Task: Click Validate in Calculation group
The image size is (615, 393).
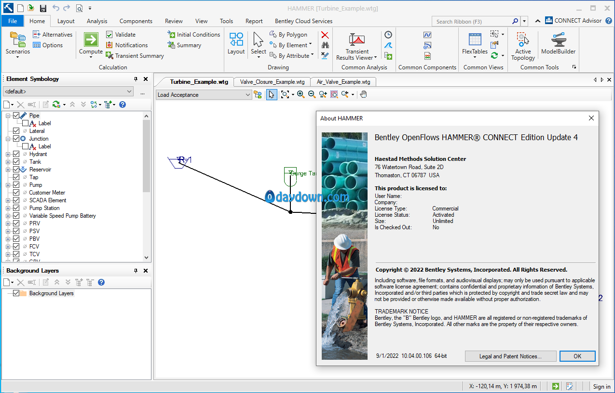Action: click(x=121, y=35)
